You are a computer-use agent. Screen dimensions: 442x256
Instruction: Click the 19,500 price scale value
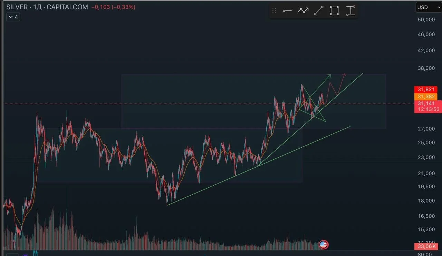[x=426, y=187]
